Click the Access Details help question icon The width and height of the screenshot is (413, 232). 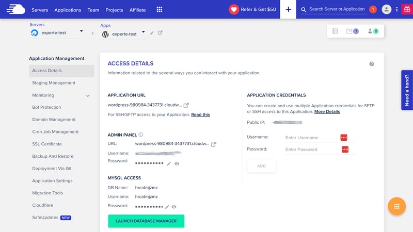point(371,64)
